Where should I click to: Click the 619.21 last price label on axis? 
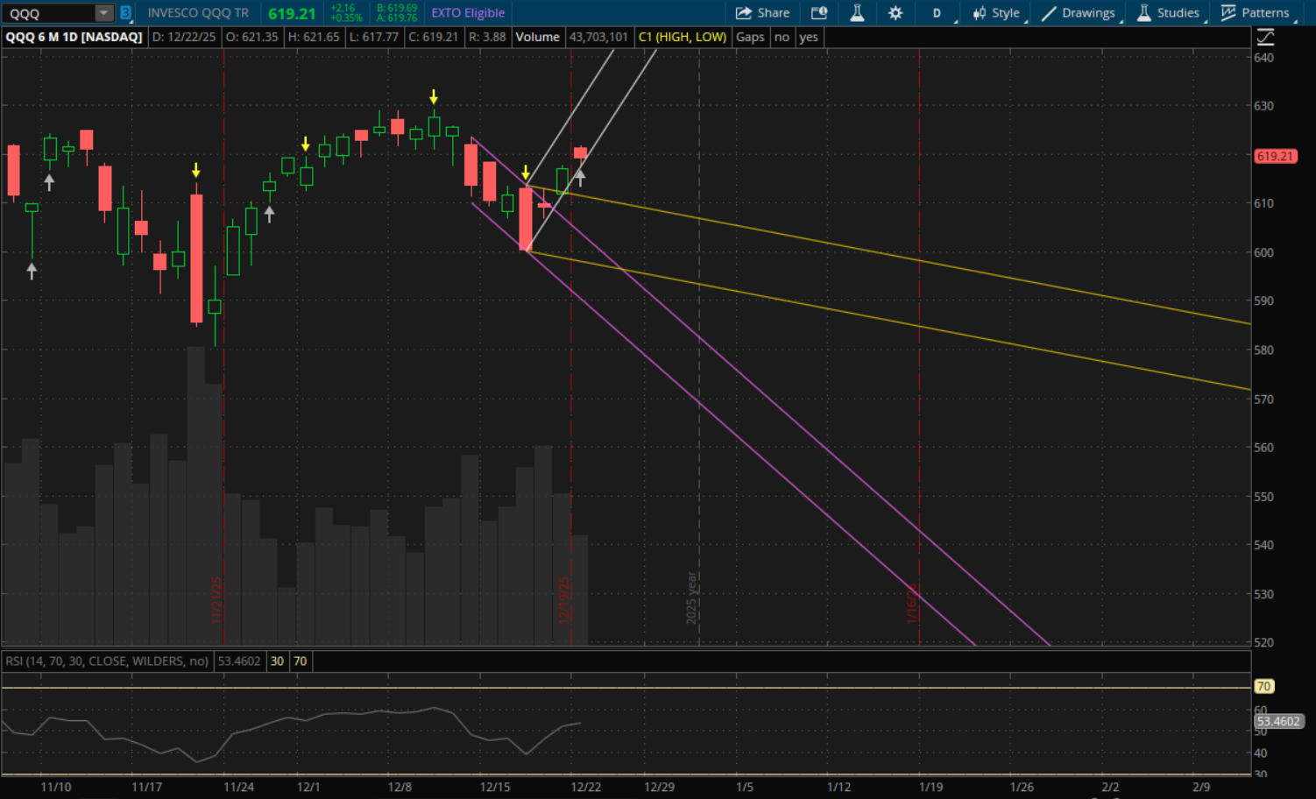[x=1275, y=156]
